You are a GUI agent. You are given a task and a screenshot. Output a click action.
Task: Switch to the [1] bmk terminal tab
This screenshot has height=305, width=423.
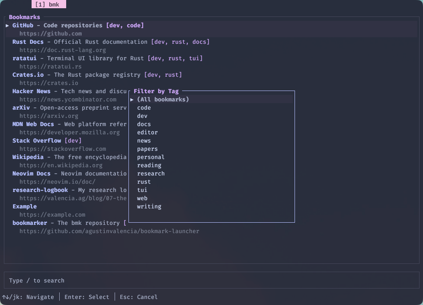pos(49,4)
